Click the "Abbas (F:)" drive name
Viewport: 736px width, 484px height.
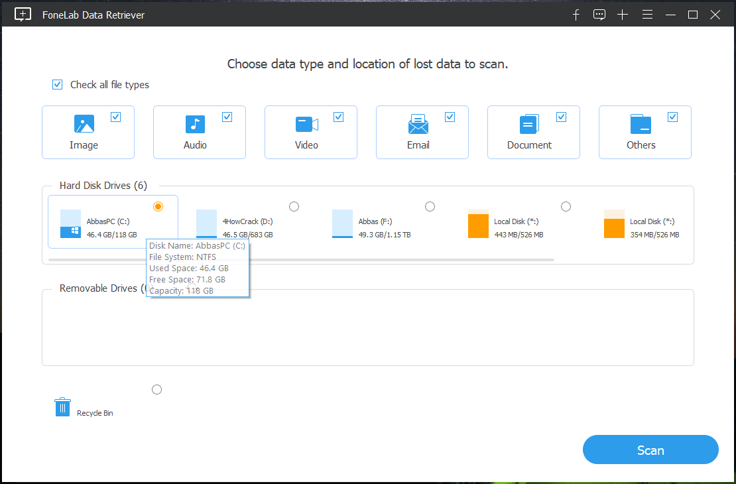[x=375, y=221]
